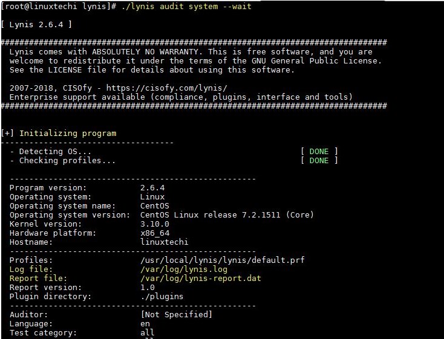Click the /var/log/lynis.log path
This screenshot has width=444, height=339.
coord(183,269)
